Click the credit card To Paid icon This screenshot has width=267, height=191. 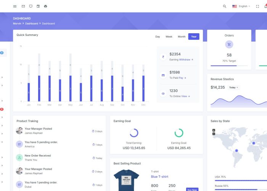(163, 75)
